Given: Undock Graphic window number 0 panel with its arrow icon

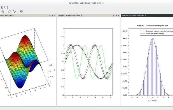Looking at the screenshot, I should 52,16.
